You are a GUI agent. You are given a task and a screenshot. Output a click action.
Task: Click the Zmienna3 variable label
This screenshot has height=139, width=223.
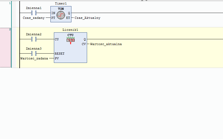point(34,49)
